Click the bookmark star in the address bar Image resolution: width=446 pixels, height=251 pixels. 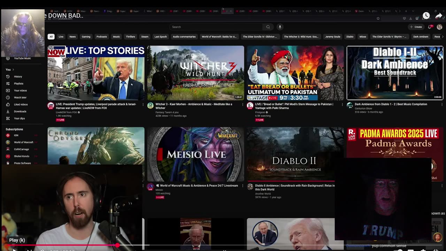click(x=378, y=18)
